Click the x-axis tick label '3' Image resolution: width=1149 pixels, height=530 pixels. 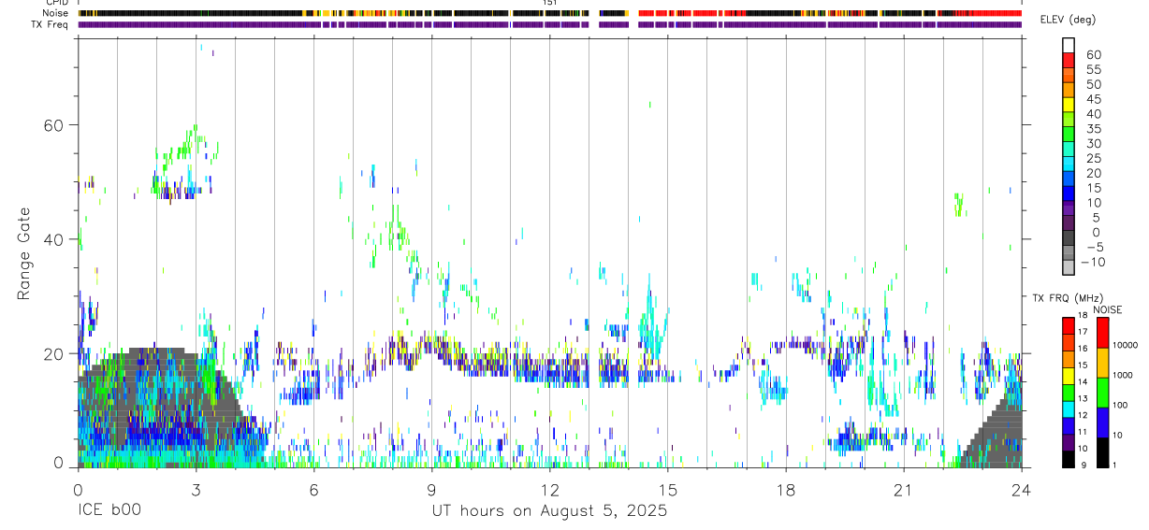click(196, 489)
